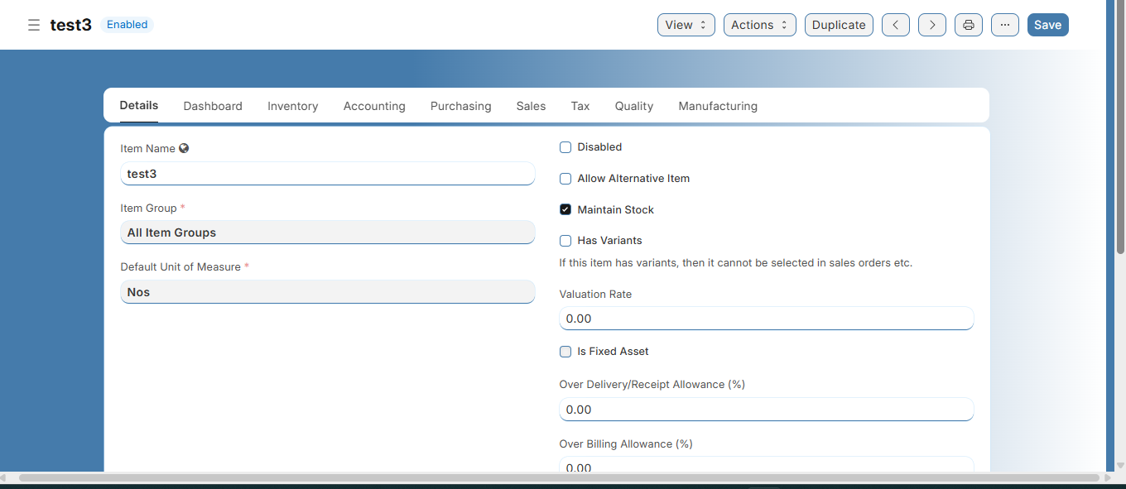
Task: Go to next item record
Action: [931, 25]
